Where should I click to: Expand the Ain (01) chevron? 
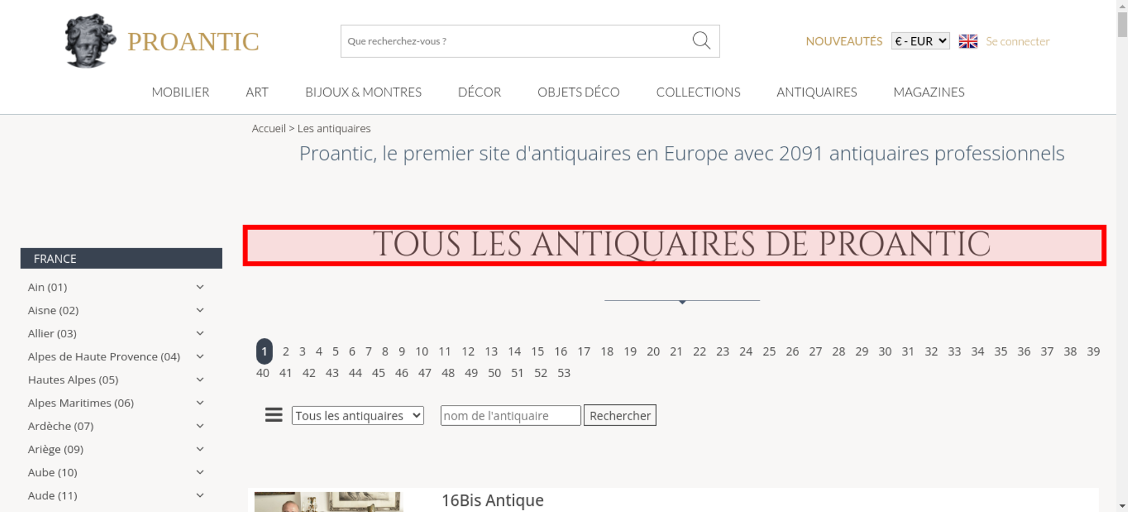200,287
